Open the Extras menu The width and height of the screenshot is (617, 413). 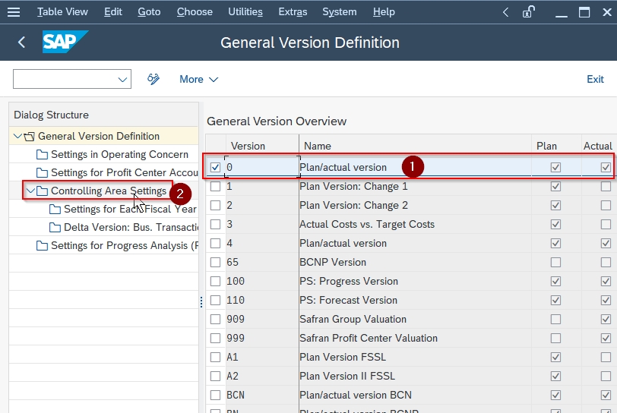click(293, 12)
